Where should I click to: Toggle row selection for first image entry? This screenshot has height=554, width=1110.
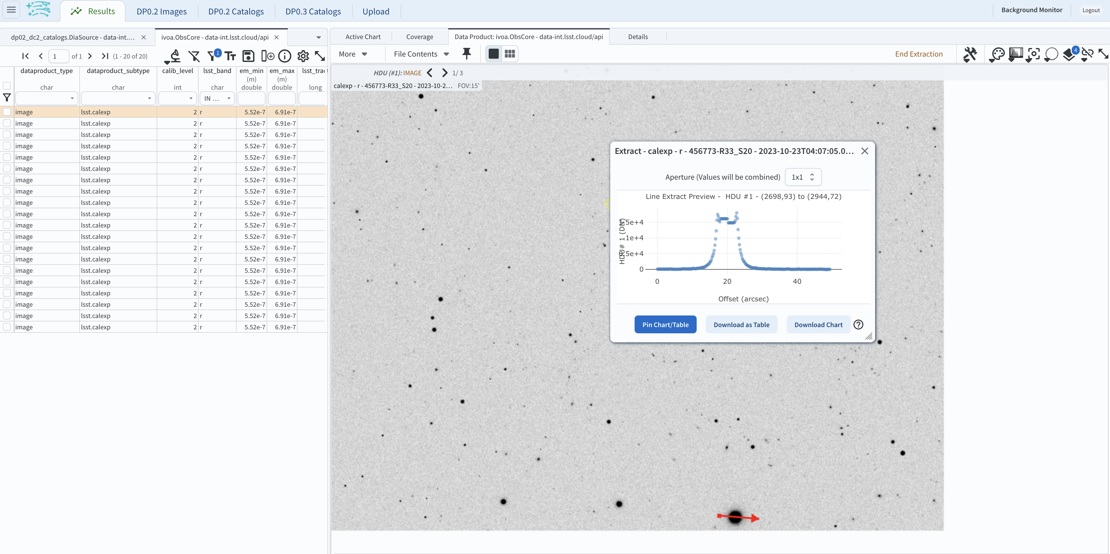click(x=6, y=112)
